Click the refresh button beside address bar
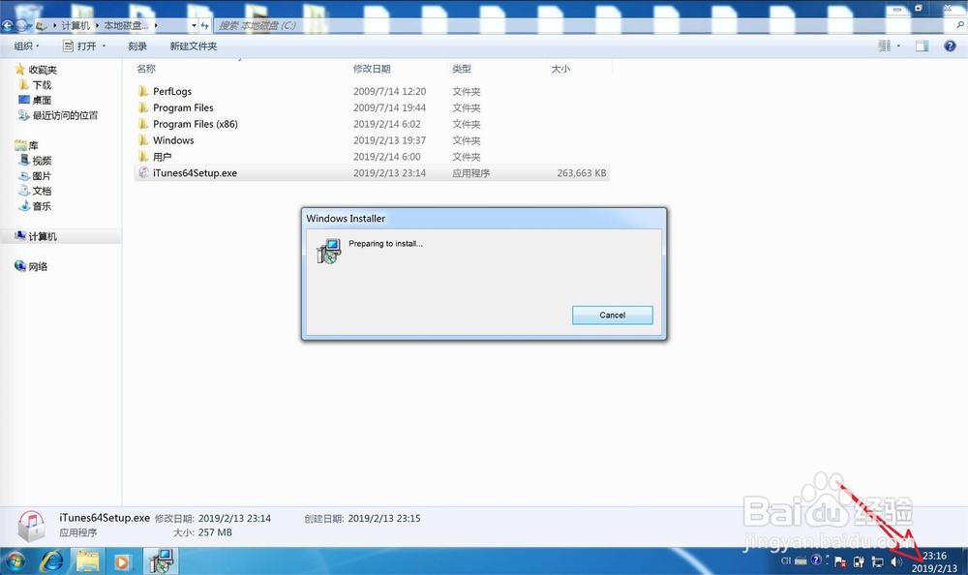Screen dimensions: 968x575 click(204, 25)
